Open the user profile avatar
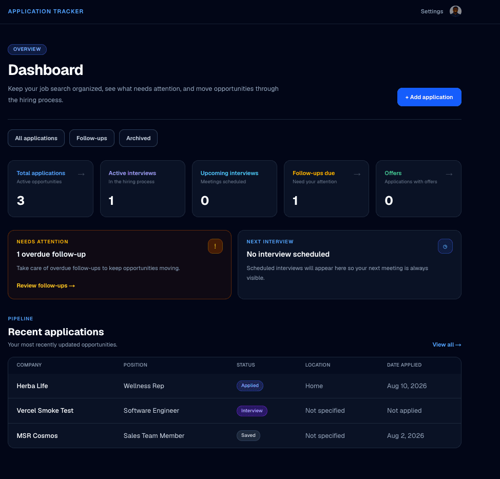 pos(455,11)
